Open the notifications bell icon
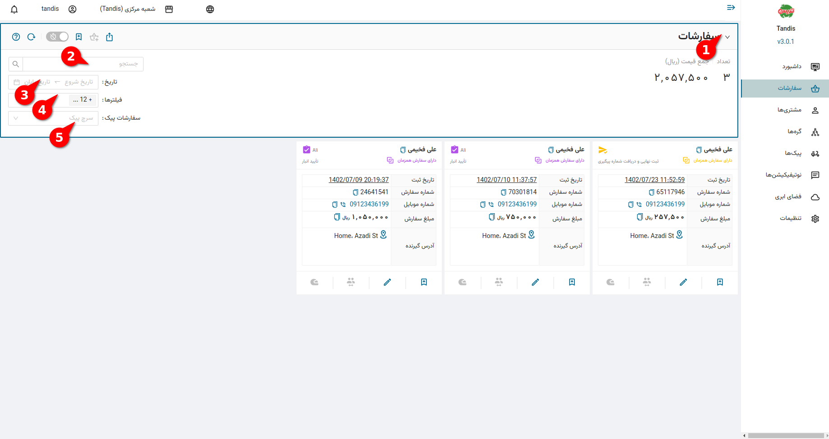829x439 pixels. (14, 9)
